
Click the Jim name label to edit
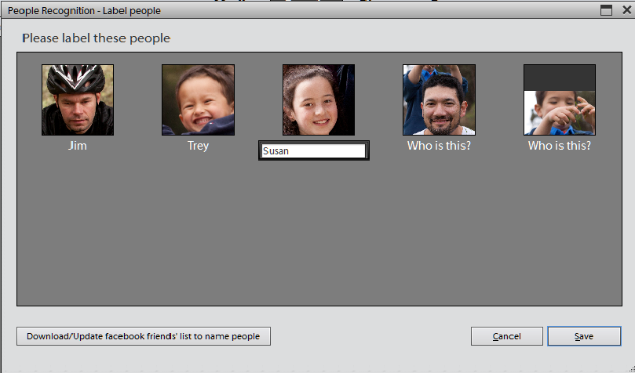[x=77, y=146]
